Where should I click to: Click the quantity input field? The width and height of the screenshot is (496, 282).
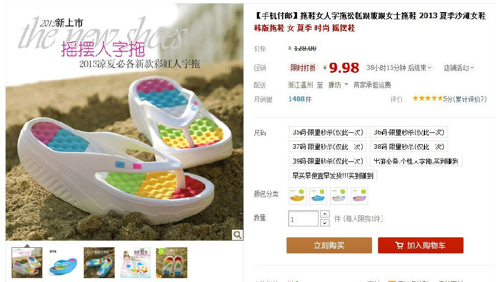pyautogui.click(x=303, y=219)
